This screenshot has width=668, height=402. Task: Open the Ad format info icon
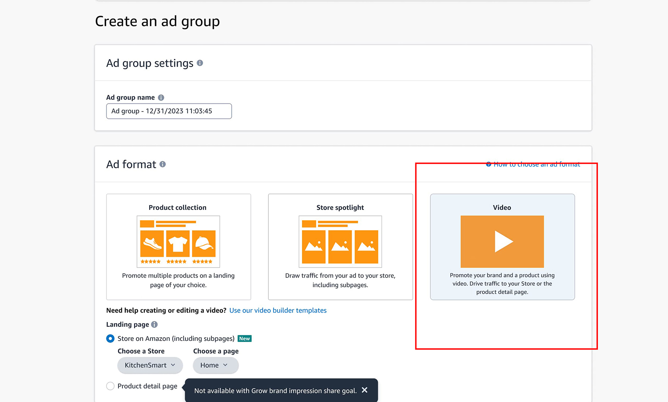click(163, 164)
